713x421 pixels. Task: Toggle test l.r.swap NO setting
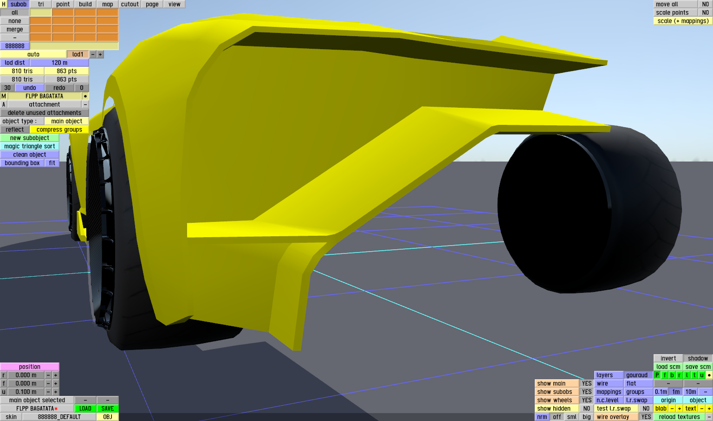(646, 408)
